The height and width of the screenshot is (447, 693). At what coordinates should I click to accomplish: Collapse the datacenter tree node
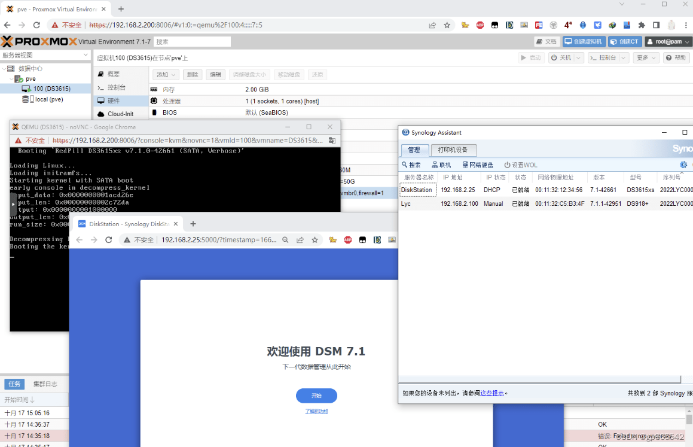tap(4, 69)
